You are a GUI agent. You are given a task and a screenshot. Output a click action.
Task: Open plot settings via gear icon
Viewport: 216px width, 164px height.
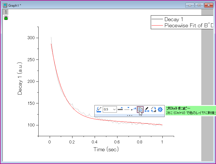point(160,110)
